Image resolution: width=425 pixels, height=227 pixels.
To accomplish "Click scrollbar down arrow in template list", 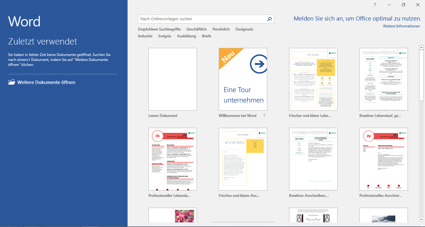I will pyautogui.click(x=422, y=219).
